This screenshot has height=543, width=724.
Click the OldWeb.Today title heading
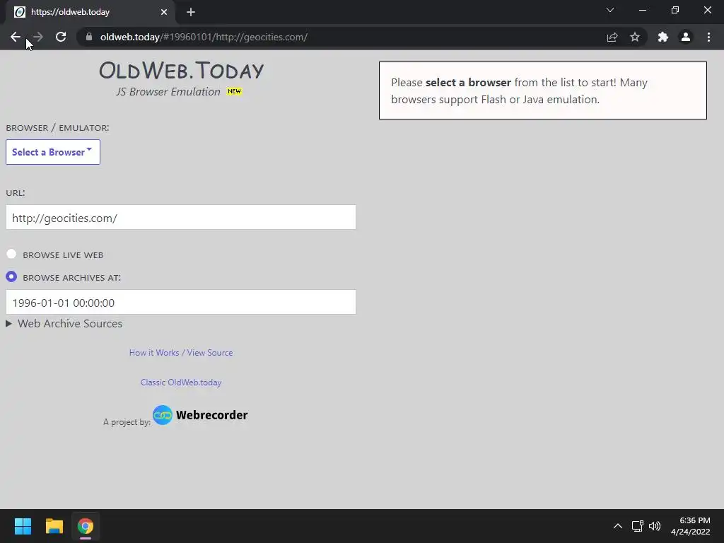tap(181, 70)
